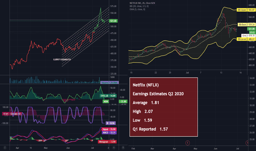
Task: Click the 350.00 level on left price axis
Action: click(x=113, y=67)
